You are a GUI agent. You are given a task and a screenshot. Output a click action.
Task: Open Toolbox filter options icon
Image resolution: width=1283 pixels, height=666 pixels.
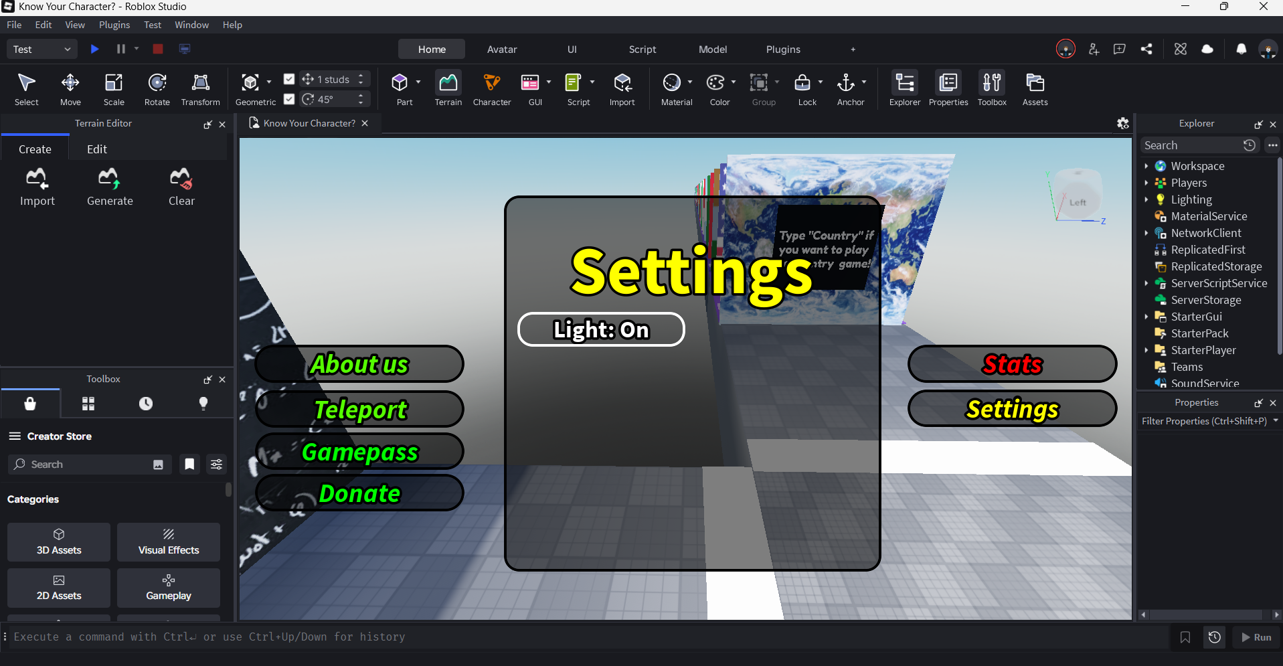[x=217, y=465]
